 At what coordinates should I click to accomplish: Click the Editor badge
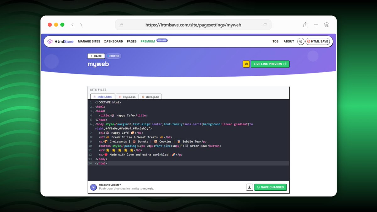coord(113,56)
